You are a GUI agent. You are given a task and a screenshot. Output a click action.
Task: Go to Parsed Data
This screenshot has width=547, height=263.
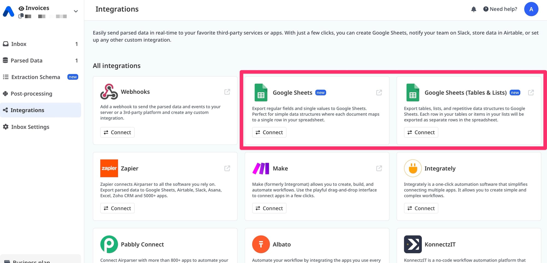pos(26,60)
